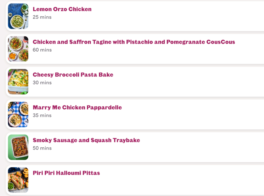Open the Piri Piri Halloumi Pittas title
This screenshot has width=264, height=196.
[x=66, y=173]
